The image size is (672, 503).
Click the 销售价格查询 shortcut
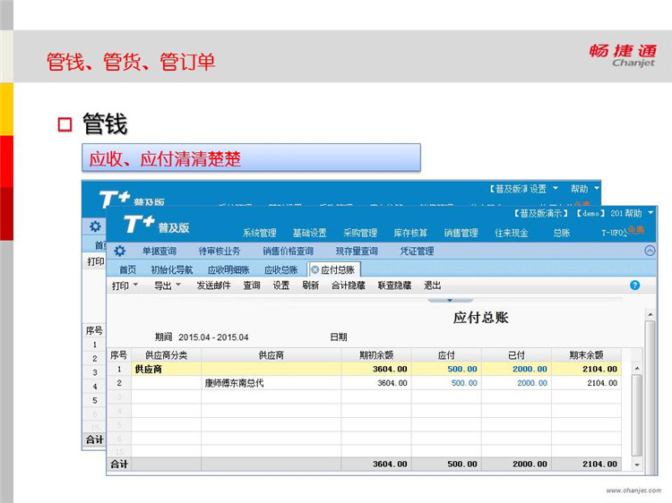pyautogui.click(x=288, y=251)
